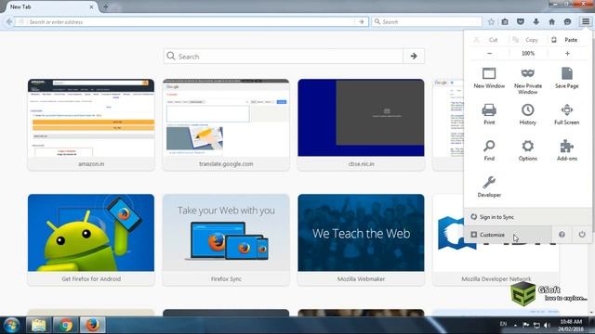Click Cut in the menu edit row

pyautogui.click(x=487, y=40)
